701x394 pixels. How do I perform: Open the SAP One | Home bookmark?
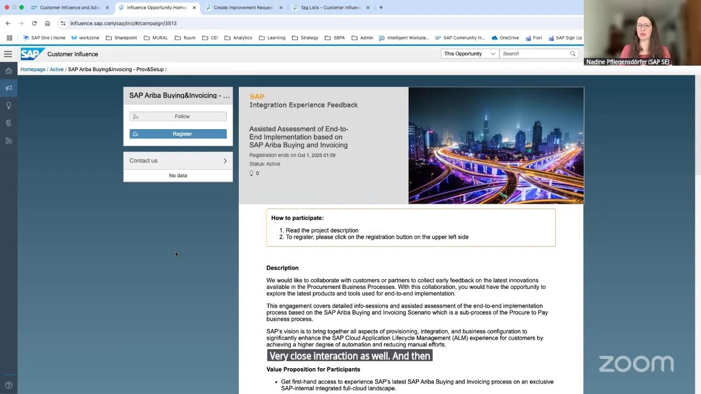pyautogui.click(x=44, y=38)
